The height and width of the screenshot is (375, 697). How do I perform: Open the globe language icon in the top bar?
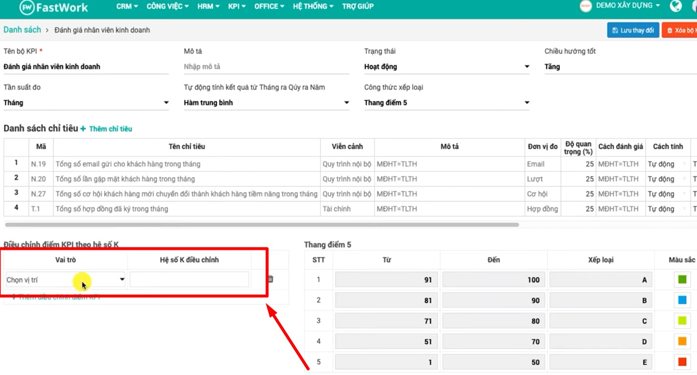[677, 7]
